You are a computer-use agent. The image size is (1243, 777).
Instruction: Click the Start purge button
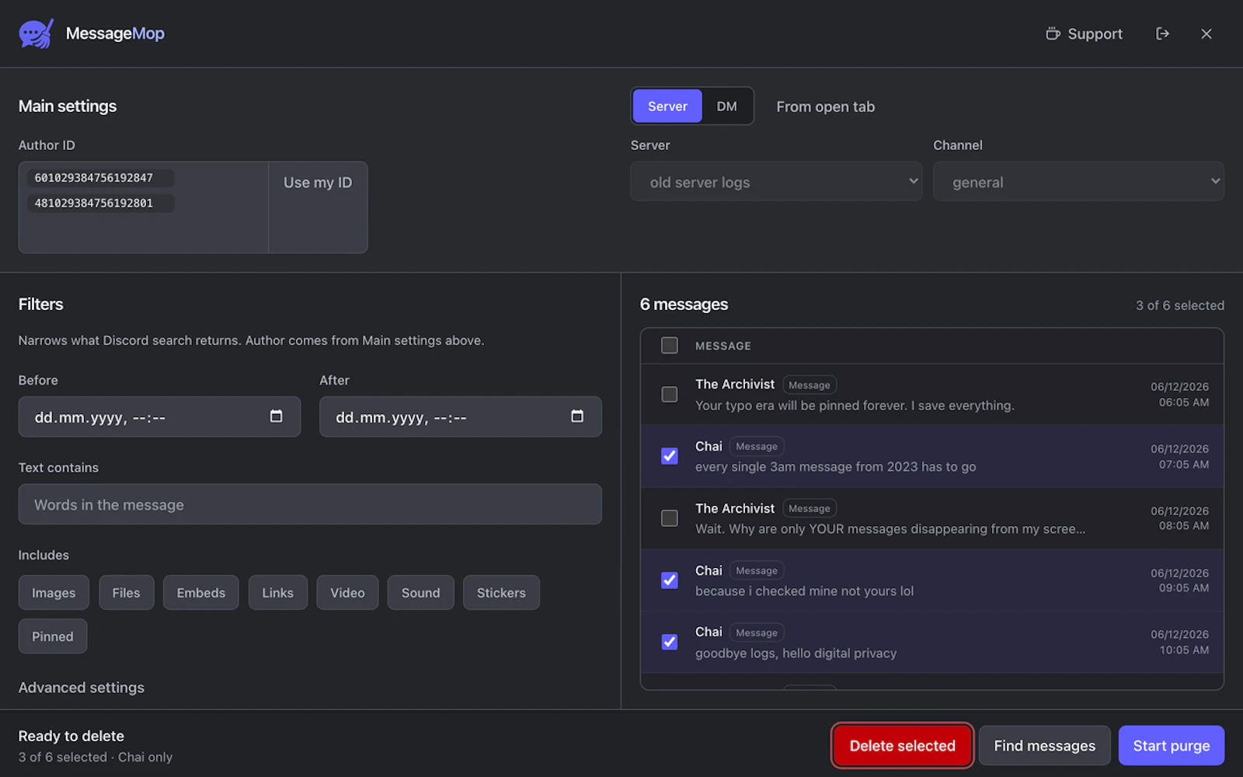coord(1172,746)
